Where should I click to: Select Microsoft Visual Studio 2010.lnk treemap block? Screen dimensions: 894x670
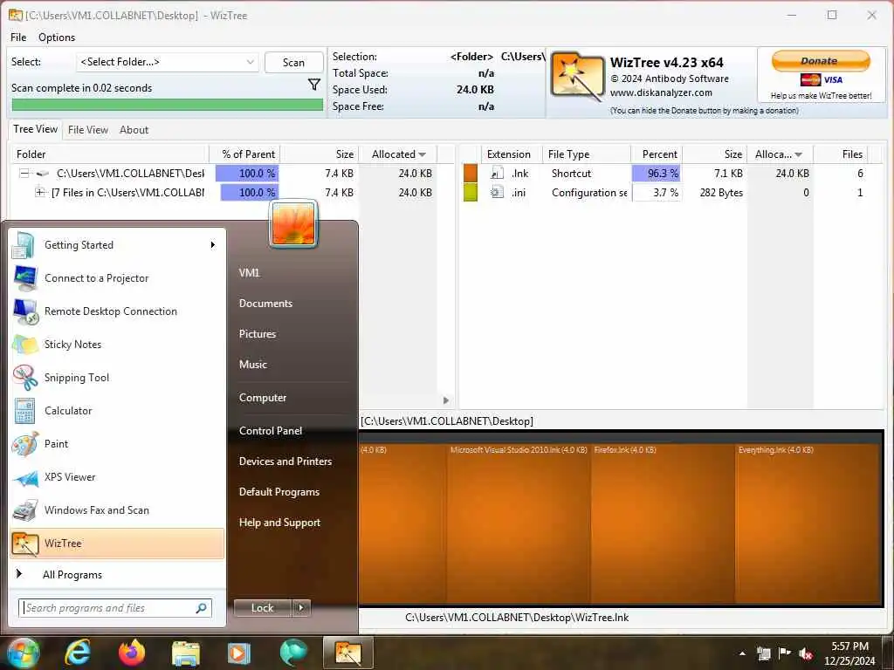tap(519, 523)
